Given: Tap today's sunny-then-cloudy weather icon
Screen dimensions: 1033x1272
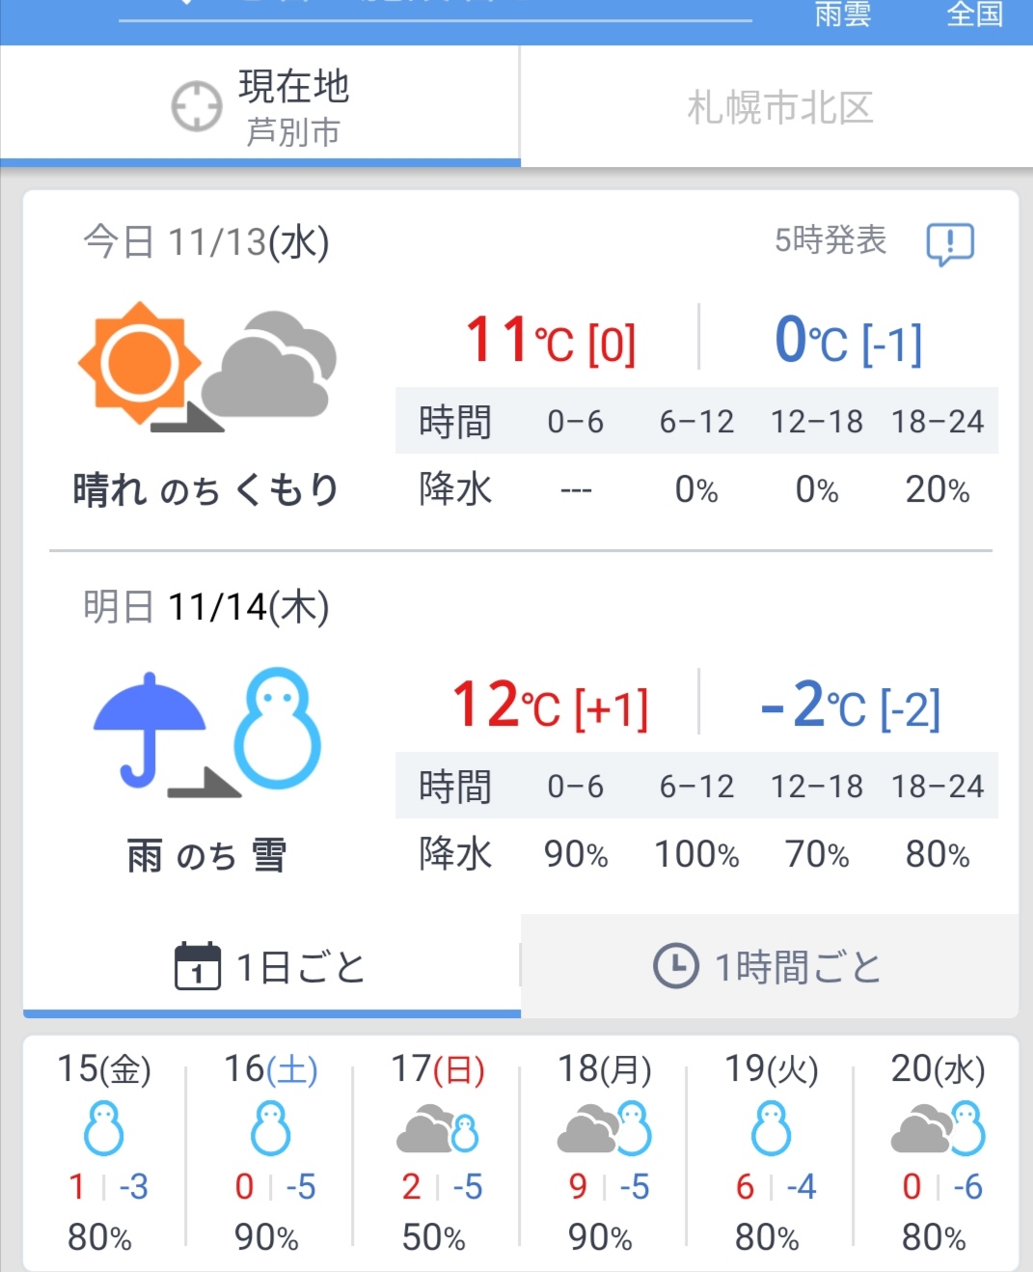Looking at the screenshot, I should click(x=207, y=366).
